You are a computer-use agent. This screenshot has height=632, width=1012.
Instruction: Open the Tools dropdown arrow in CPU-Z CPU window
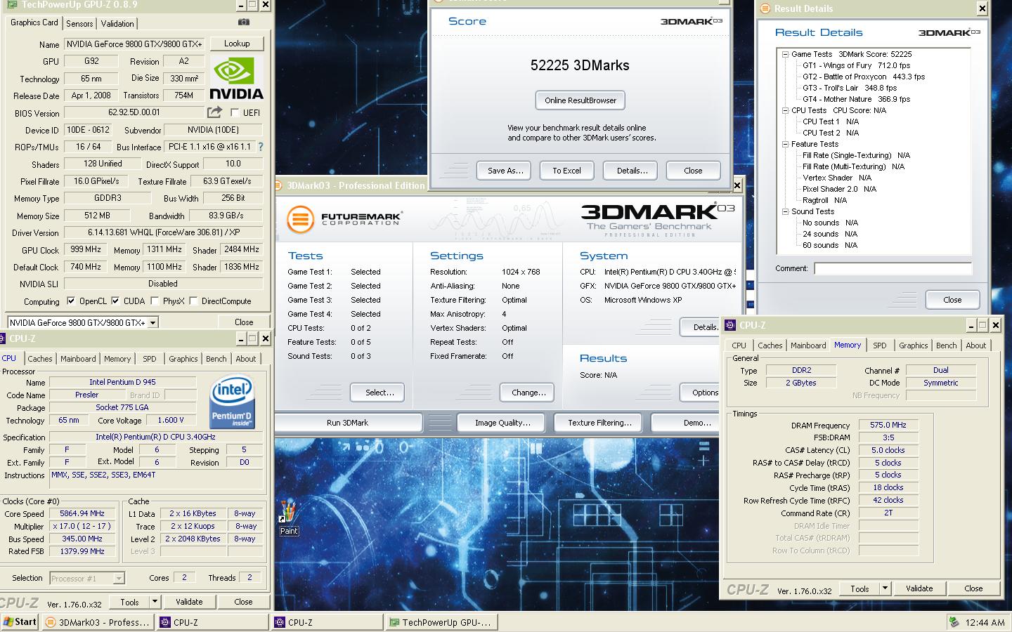pyautogui.click(x=155, y=602)
